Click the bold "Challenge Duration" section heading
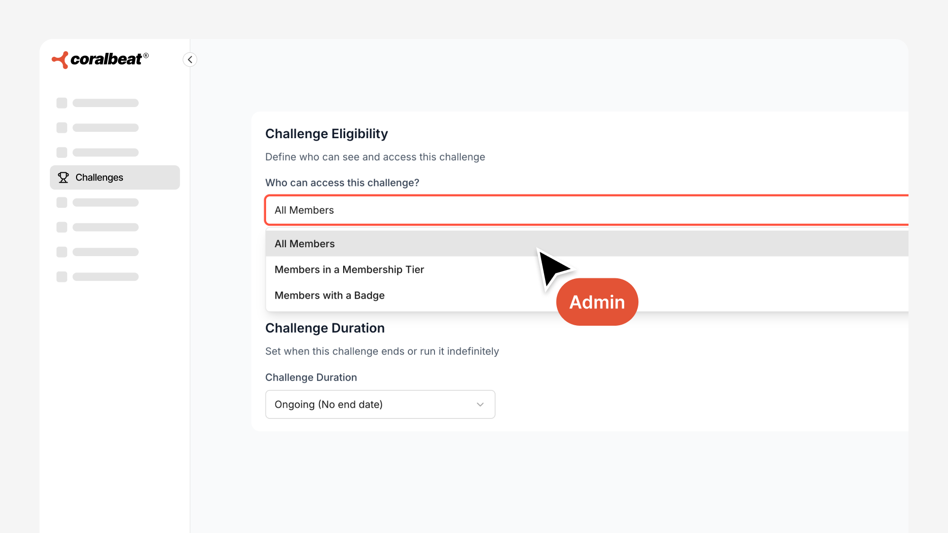This screenshot has height=533, width=948. 324,328
